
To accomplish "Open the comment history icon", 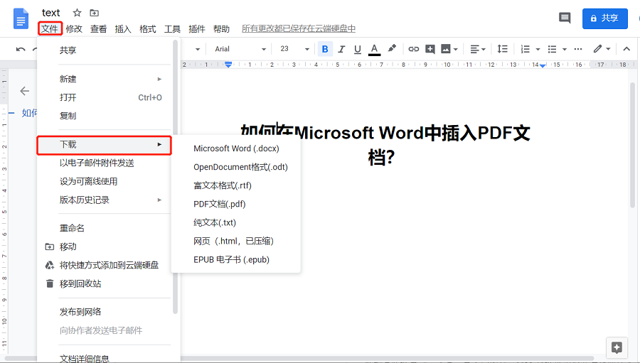I will [565, 18].
